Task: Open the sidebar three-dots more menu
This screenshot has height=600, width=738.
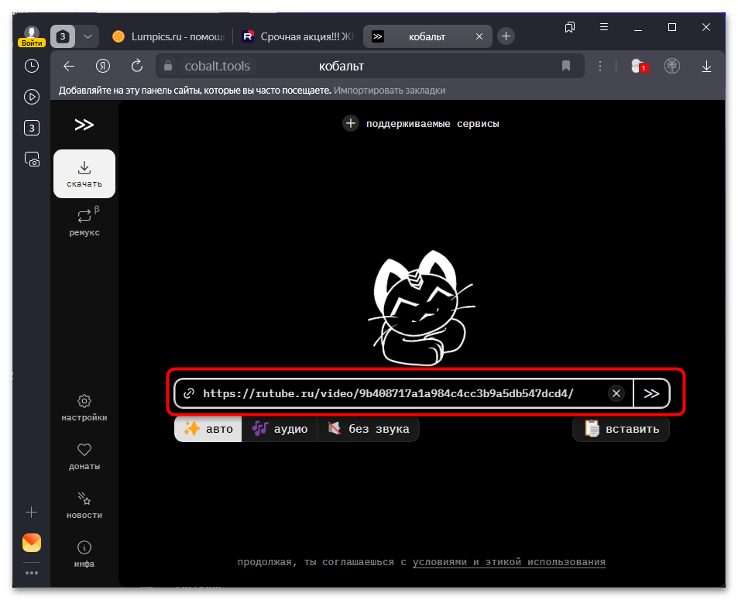Action: [x=32, y=573]
